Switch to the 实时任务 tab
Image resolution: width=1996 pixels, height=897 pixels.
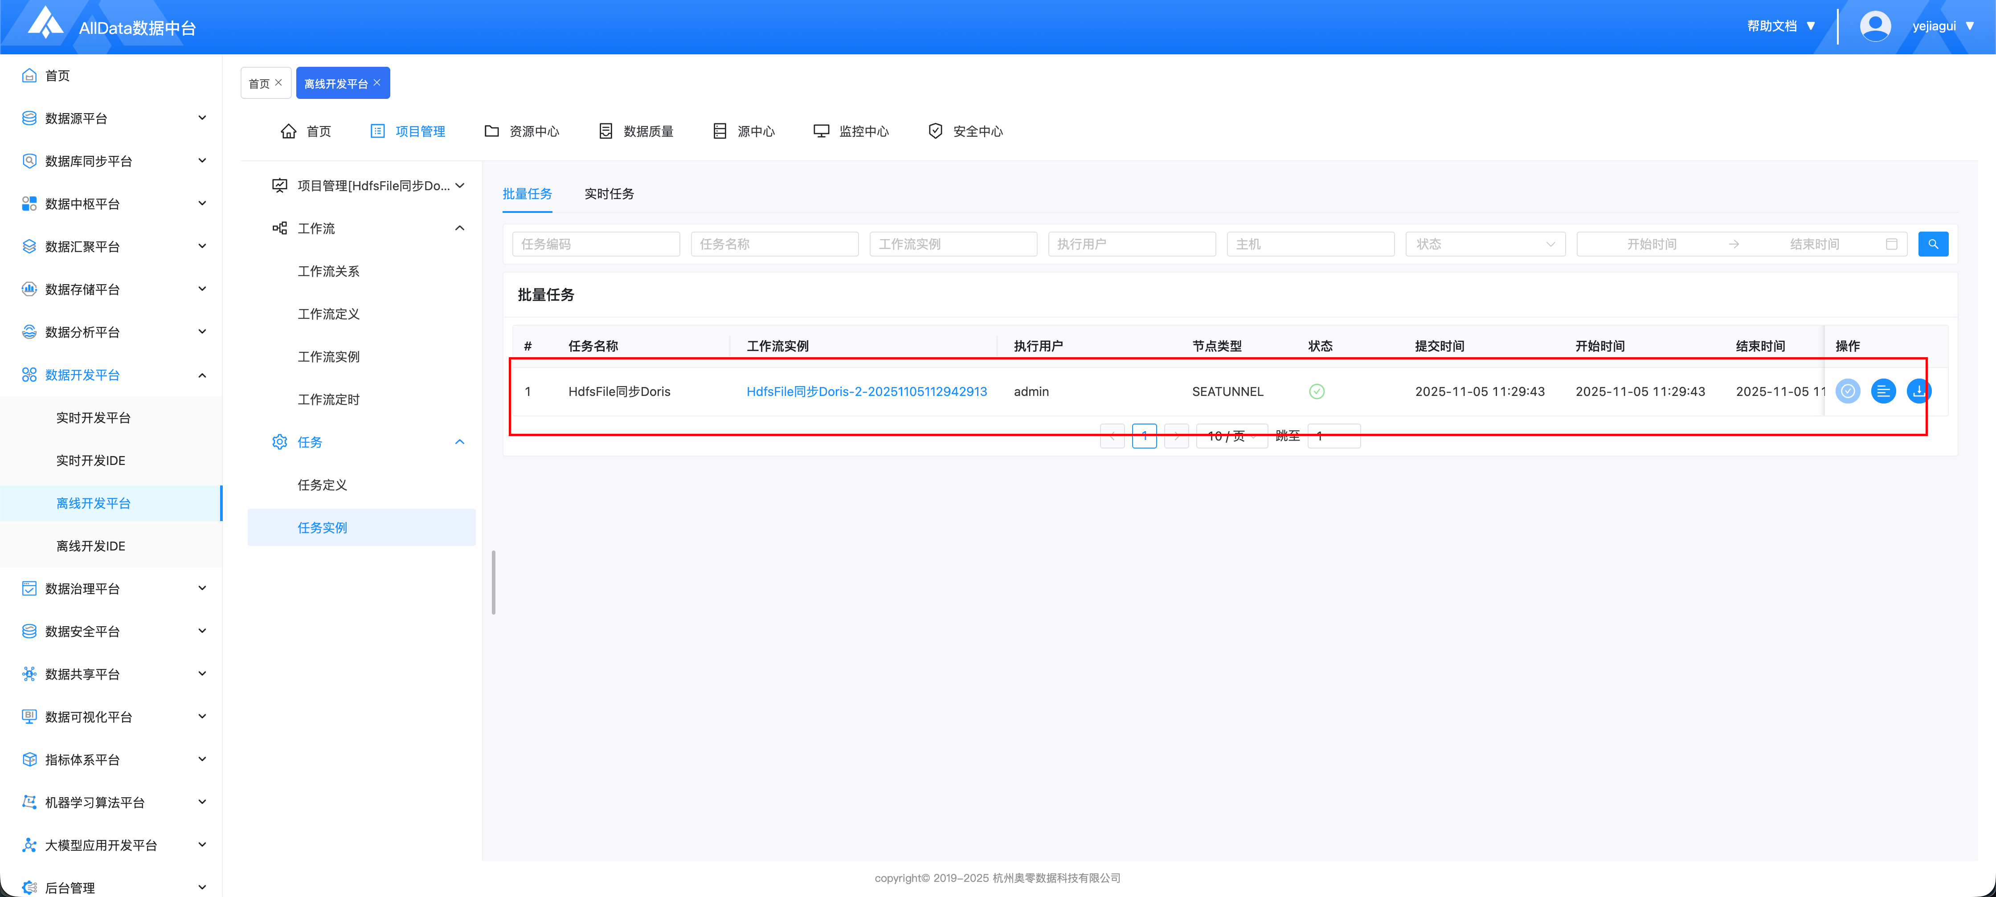pyautogui.click(x=609, y=194)
